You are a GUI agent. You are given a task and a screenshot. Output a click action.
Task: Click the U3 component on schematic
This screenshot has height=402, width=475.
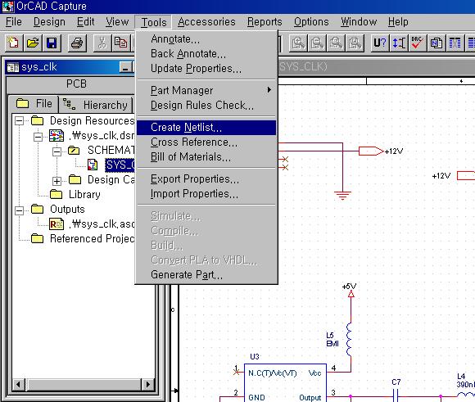(285, 383)
